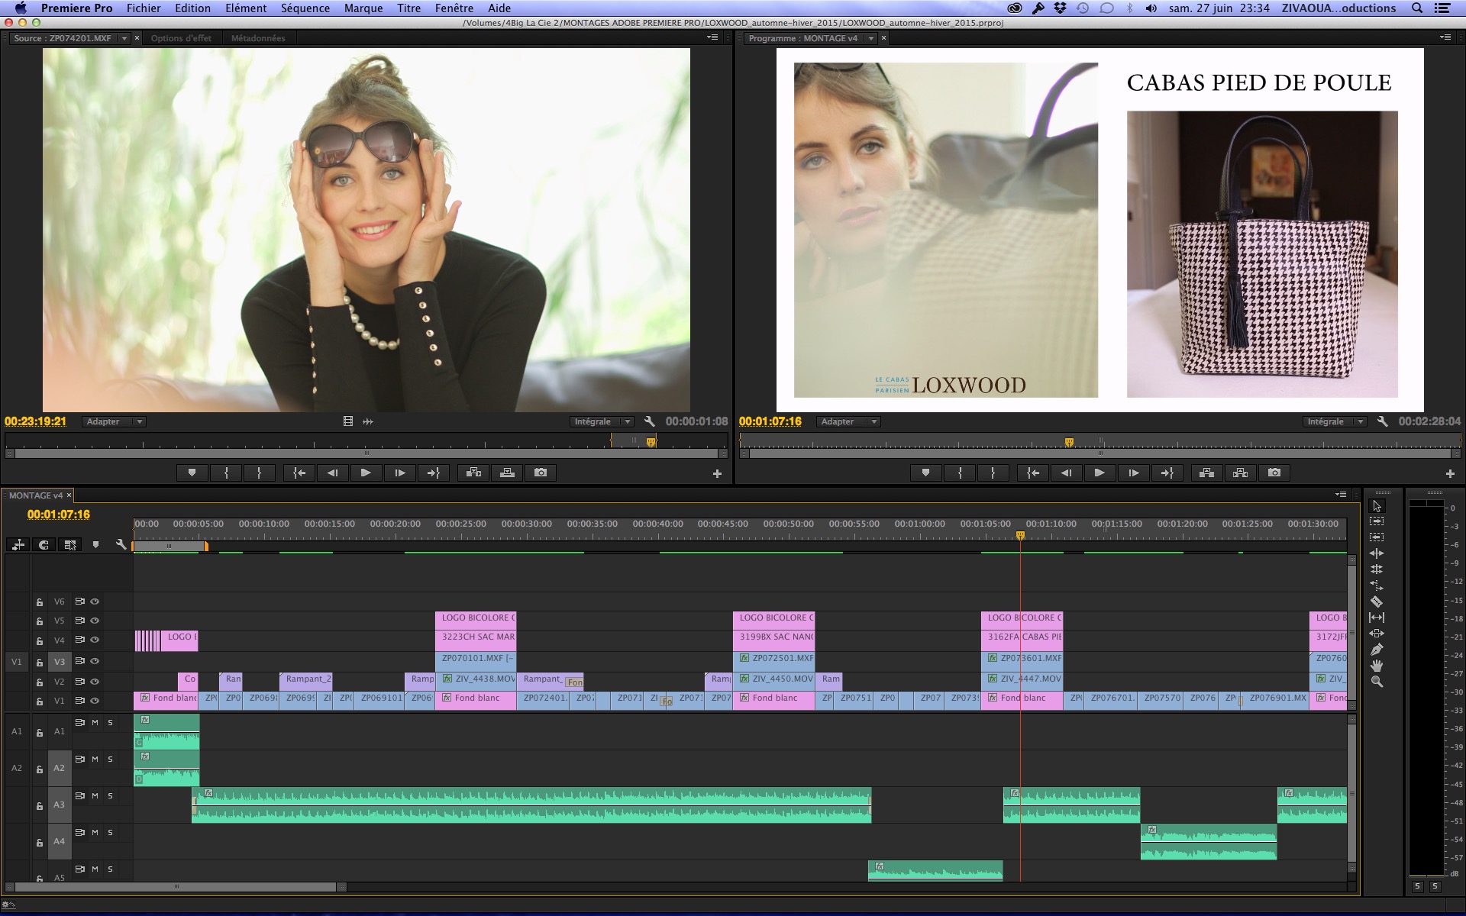This screenshot has height=916, width=1466.
Task: Select the Pen tool
Action: 1377,650
